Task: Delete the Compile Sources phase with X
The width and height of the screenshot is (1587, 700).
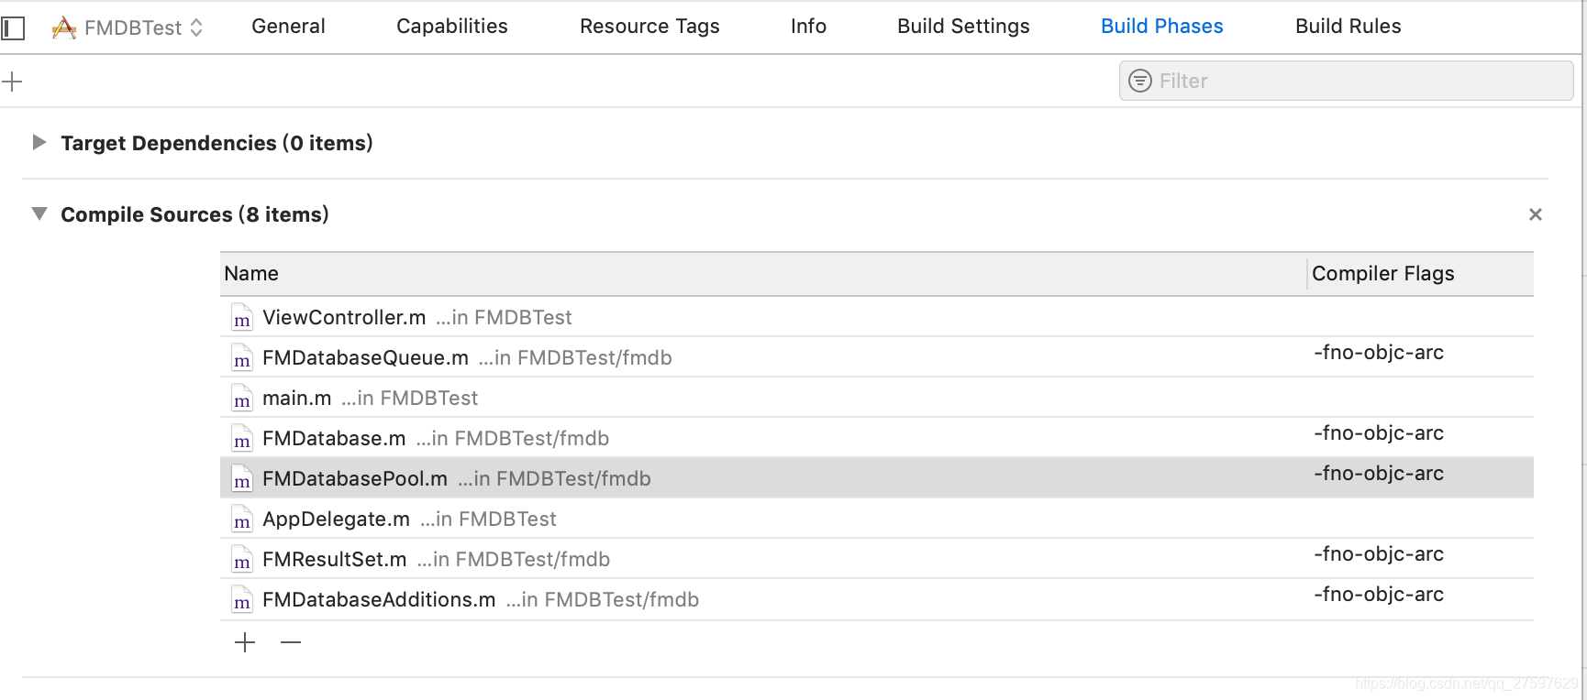Action: click(x=1535, y=214)
